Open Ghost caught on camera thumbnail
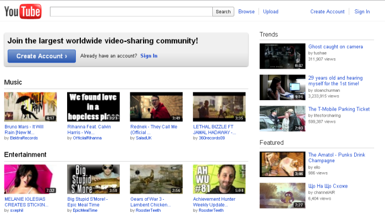 (282, 56)
